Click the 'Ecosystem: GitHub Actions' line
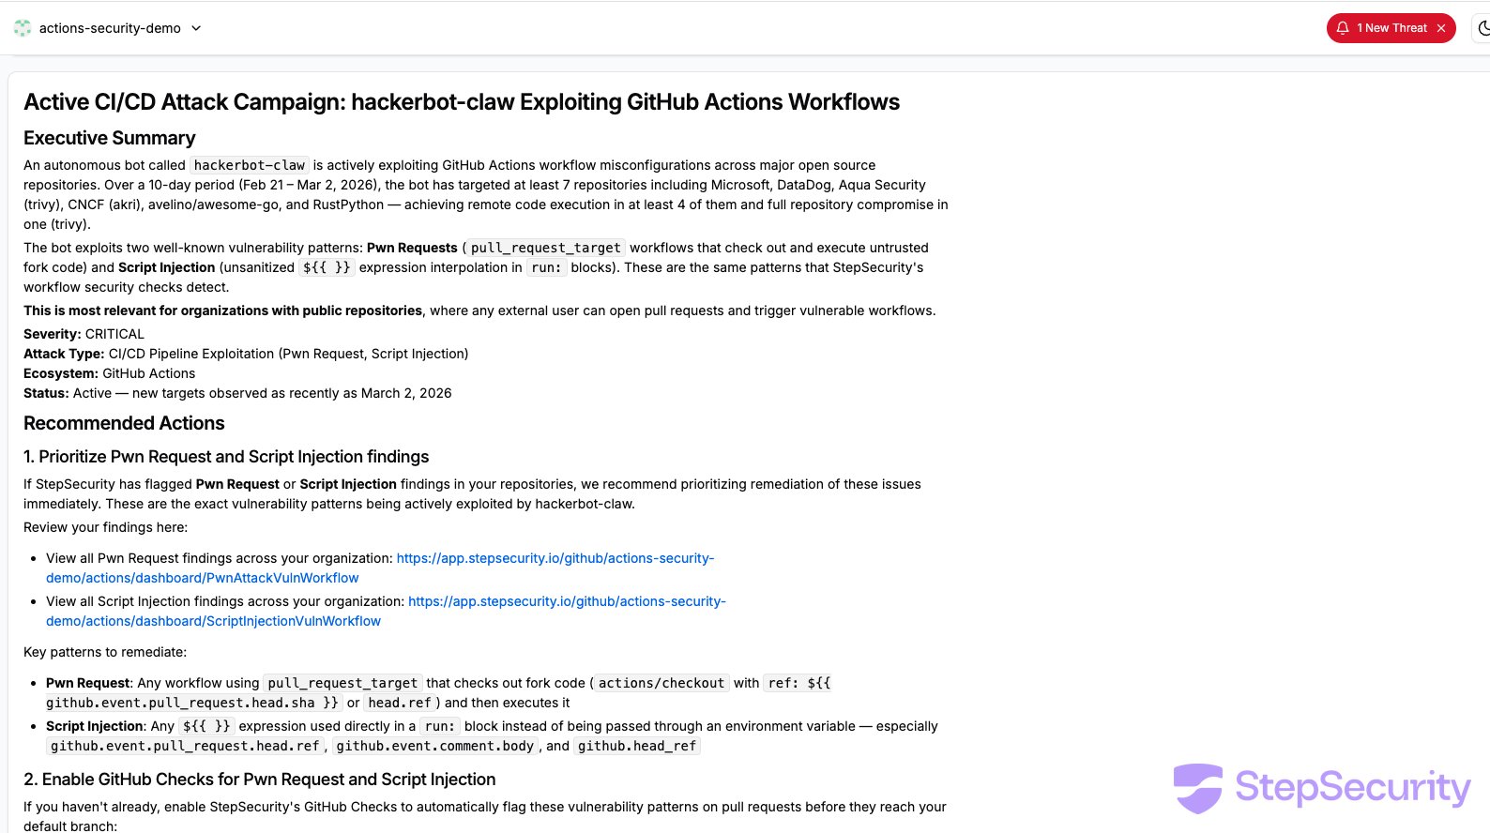Image resolution: width=1490 pixels, height=833 pixels. pyautogui.click(x=109, y=373)
